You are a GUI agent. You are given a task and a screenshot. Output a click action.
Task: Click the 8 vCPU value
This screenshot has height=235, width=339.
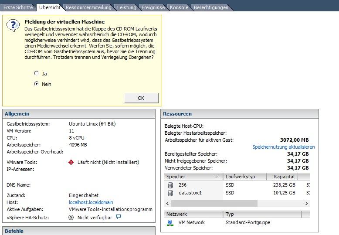(x=77, y=138)
